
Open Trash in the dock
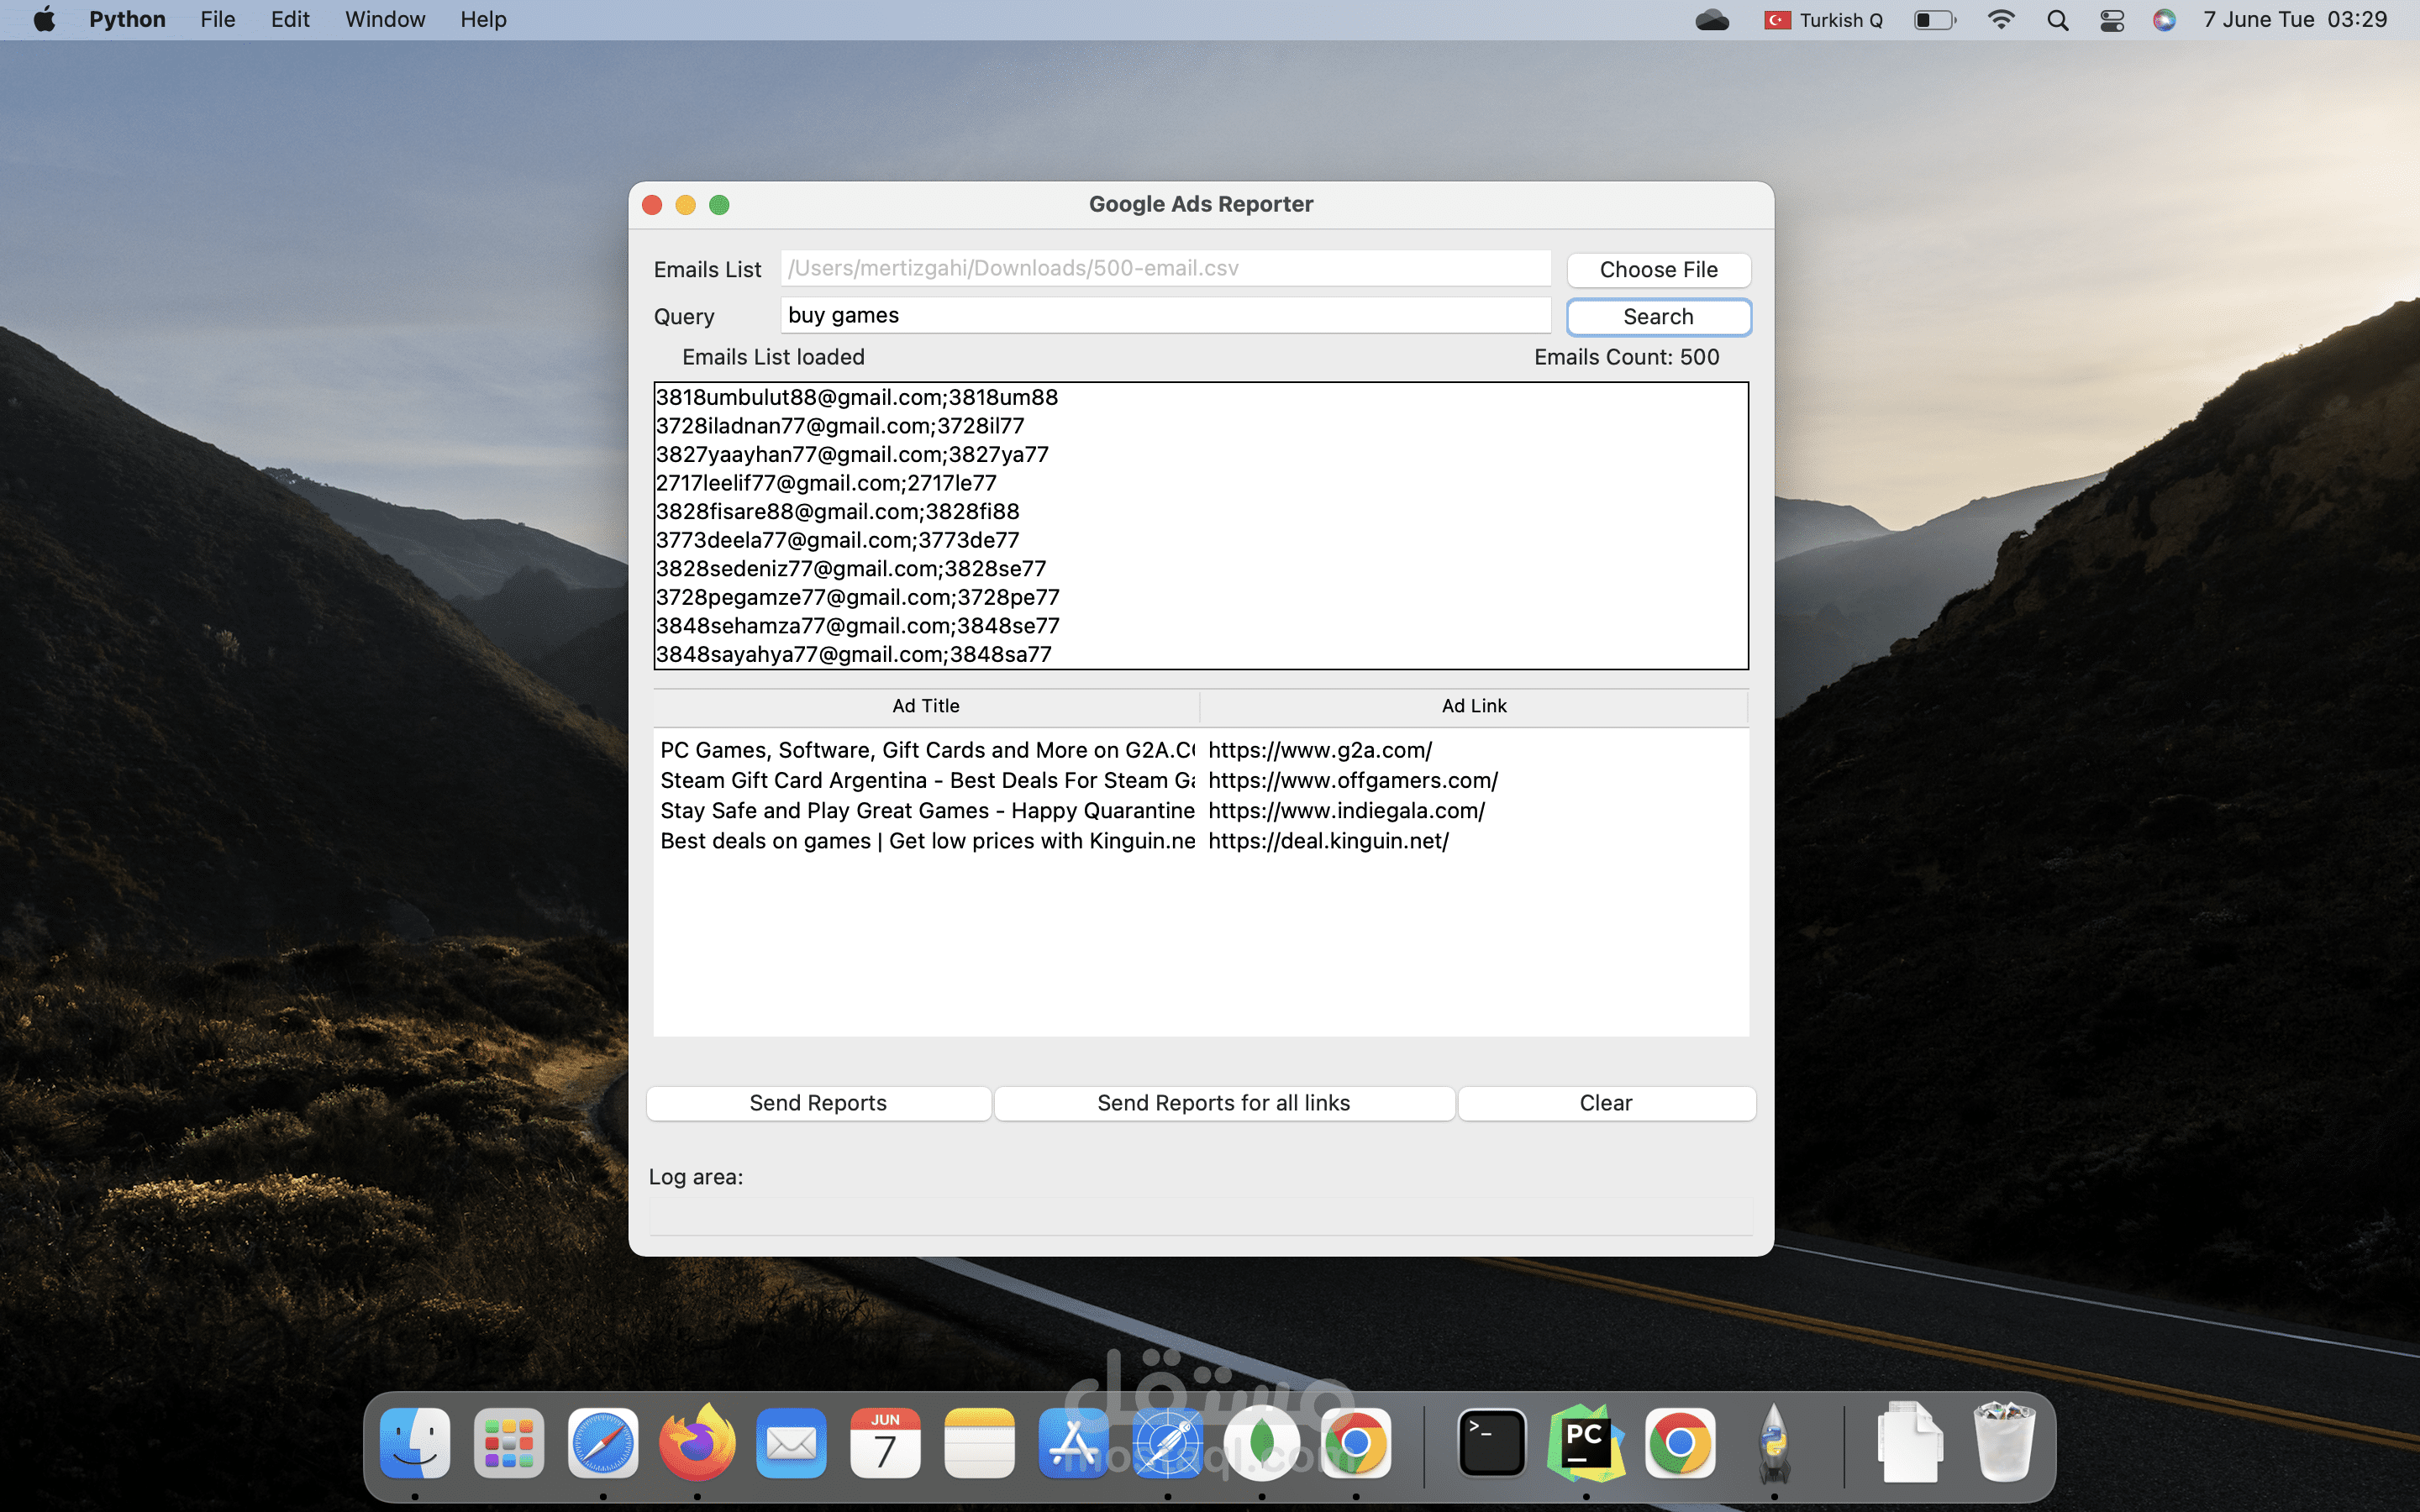[2003, 1442]
